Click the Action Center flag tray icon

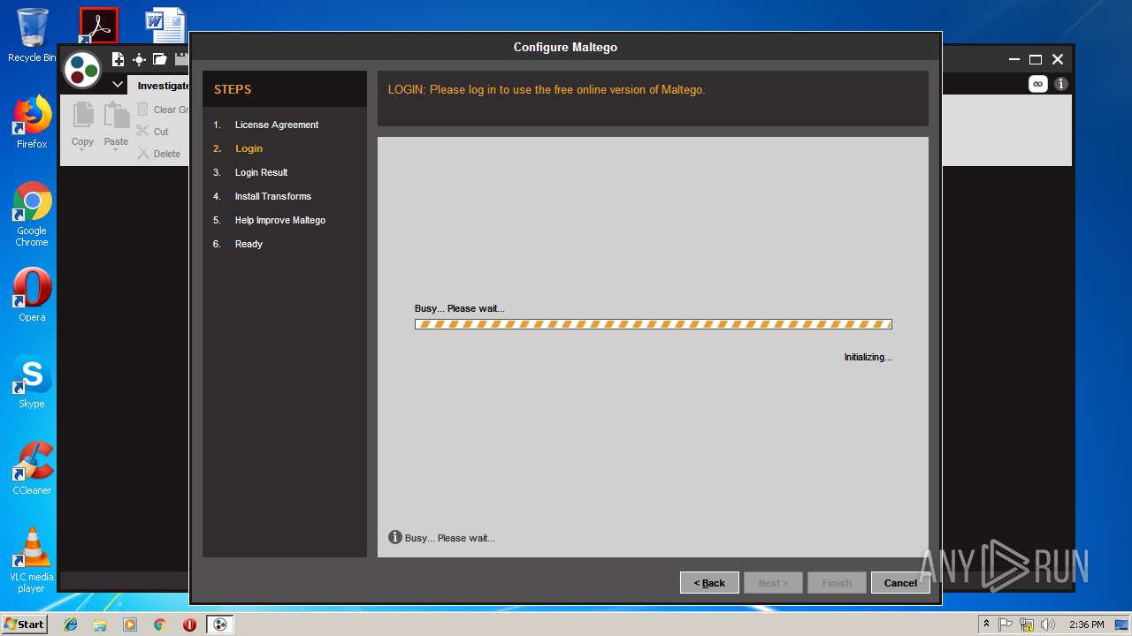coord(1006,625)
